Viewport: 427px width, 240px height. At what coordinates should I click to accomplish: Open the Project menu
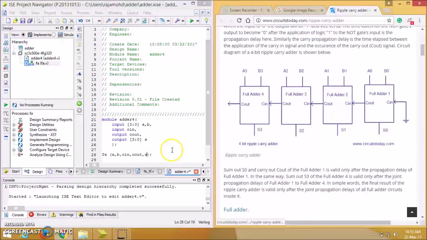pos(50,13)
